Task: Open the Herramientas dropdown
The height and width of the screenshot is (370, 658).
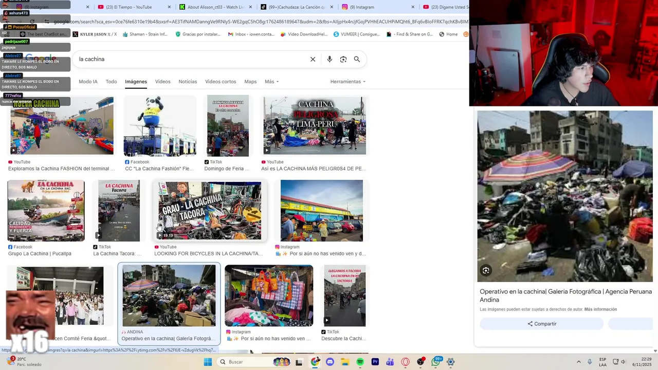Action: coord(348,82)
